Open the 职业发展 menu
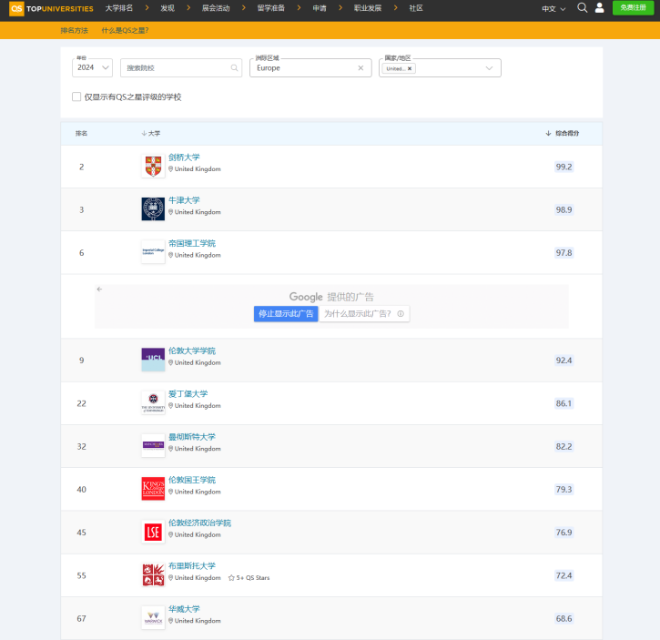Image resolution: width=660 pixels, height=640 pixels. tap(368, 8)
